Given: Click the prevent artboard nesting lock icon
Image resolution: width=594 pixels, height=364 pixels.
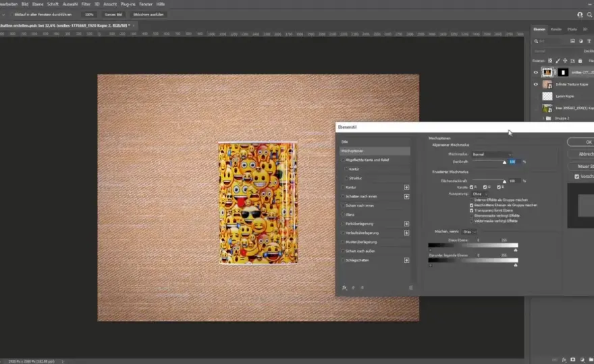Looking at the screenshot, I should tap(572, 61).
